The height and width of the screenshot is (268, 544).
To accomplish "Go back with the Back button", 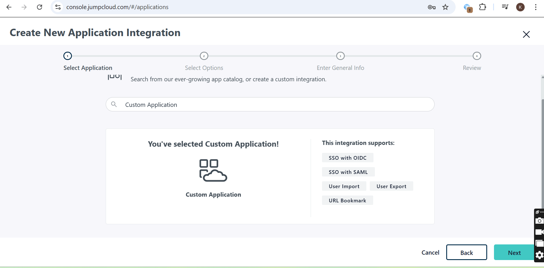I will coord(466,252).
